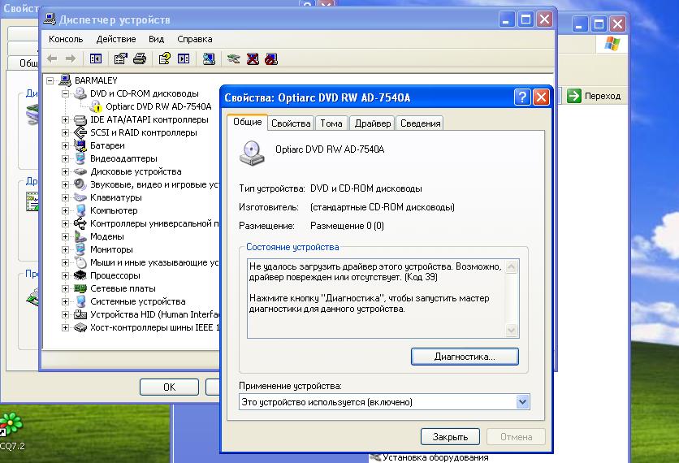Click the Устройства HID icon

tap(80, 314)
